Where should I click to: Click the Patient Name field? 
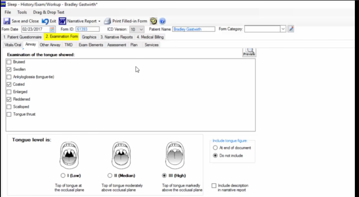pyautogui.click(x=194, y=29)
